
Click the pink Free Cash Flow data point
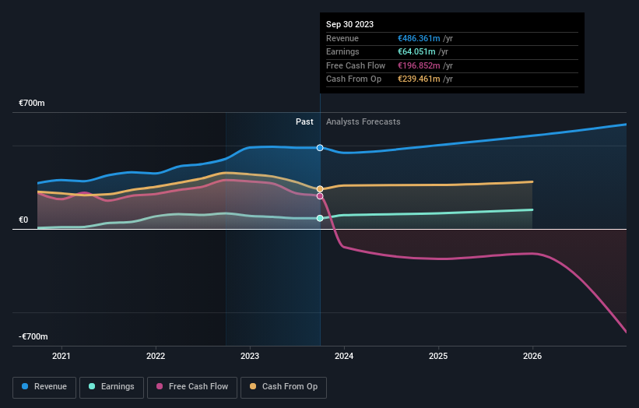[x=320, y=196]
